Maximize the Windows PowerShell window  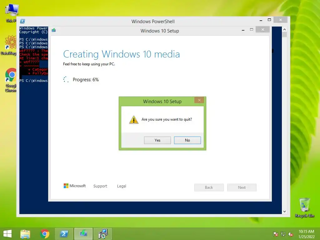coord(269,20)
